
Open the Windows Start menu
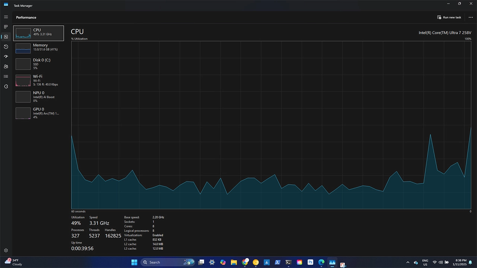point(134,262)
